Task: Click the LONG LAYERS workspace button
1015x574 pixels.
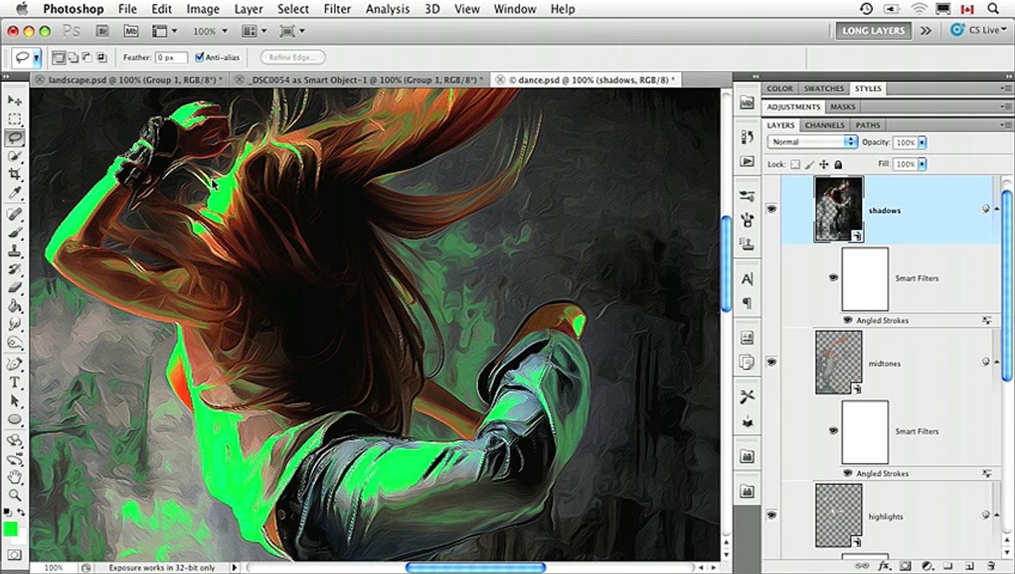Action: click(x=873, y=30)
